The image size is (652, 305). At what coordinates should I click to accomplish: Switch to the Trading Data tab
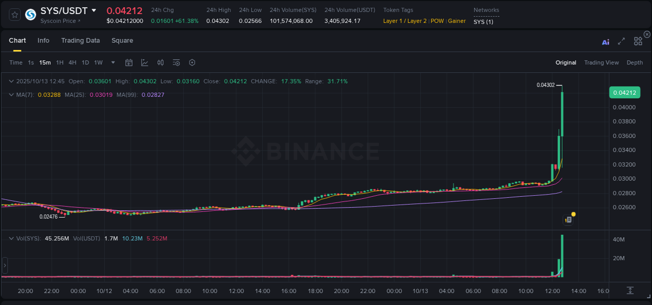80,40
